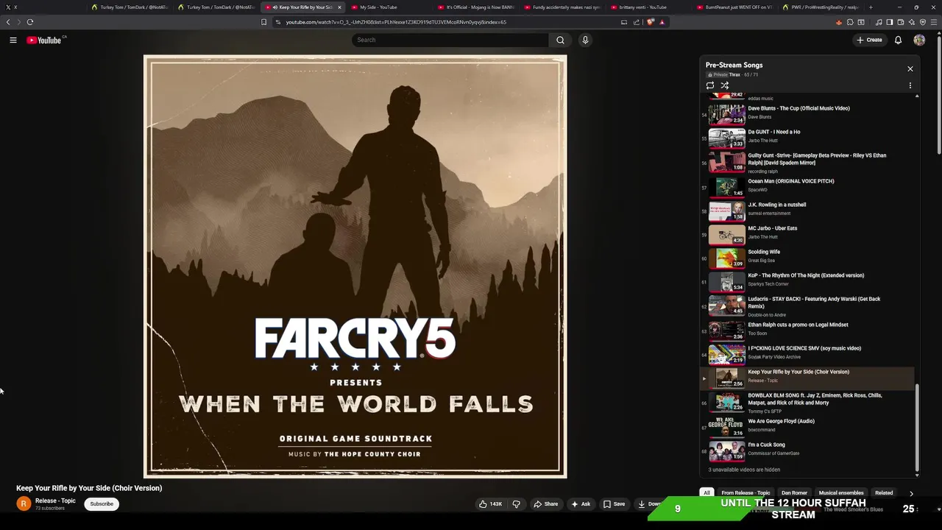Viewport: 942px width, 530px height.
Task: Select the Dan Romer chip
Action: 794,492
